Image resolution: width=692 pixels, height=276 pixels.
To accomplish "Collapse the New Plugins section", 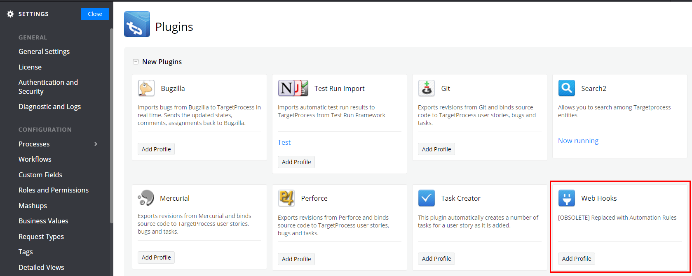I will pyautogui.click(x=136, y=62).
